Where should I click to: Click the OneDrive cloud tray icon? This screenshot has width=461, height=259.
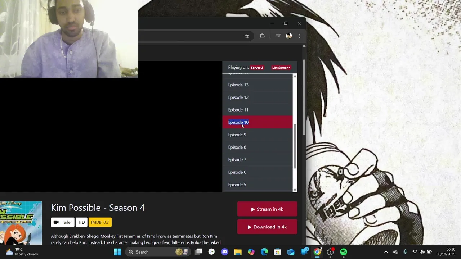[395, 252]
